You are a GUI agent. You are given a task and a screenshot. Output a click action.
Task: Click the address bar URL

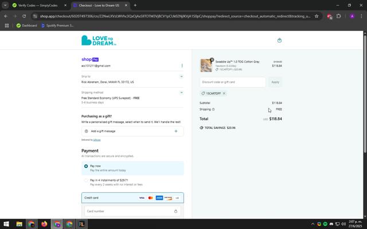175,16
